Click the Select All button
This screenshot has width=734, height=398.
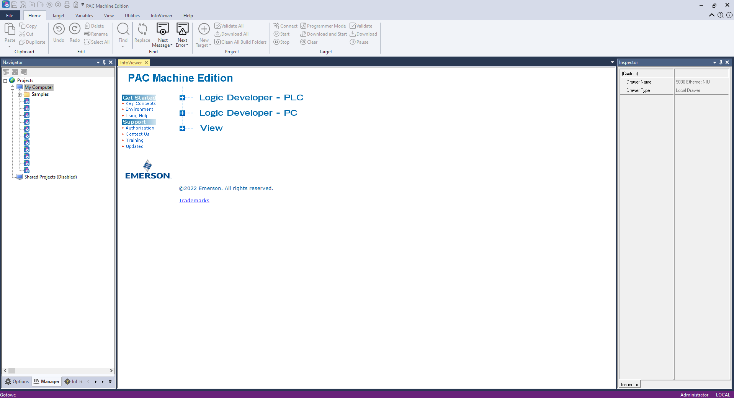click(x=97, y=42)
